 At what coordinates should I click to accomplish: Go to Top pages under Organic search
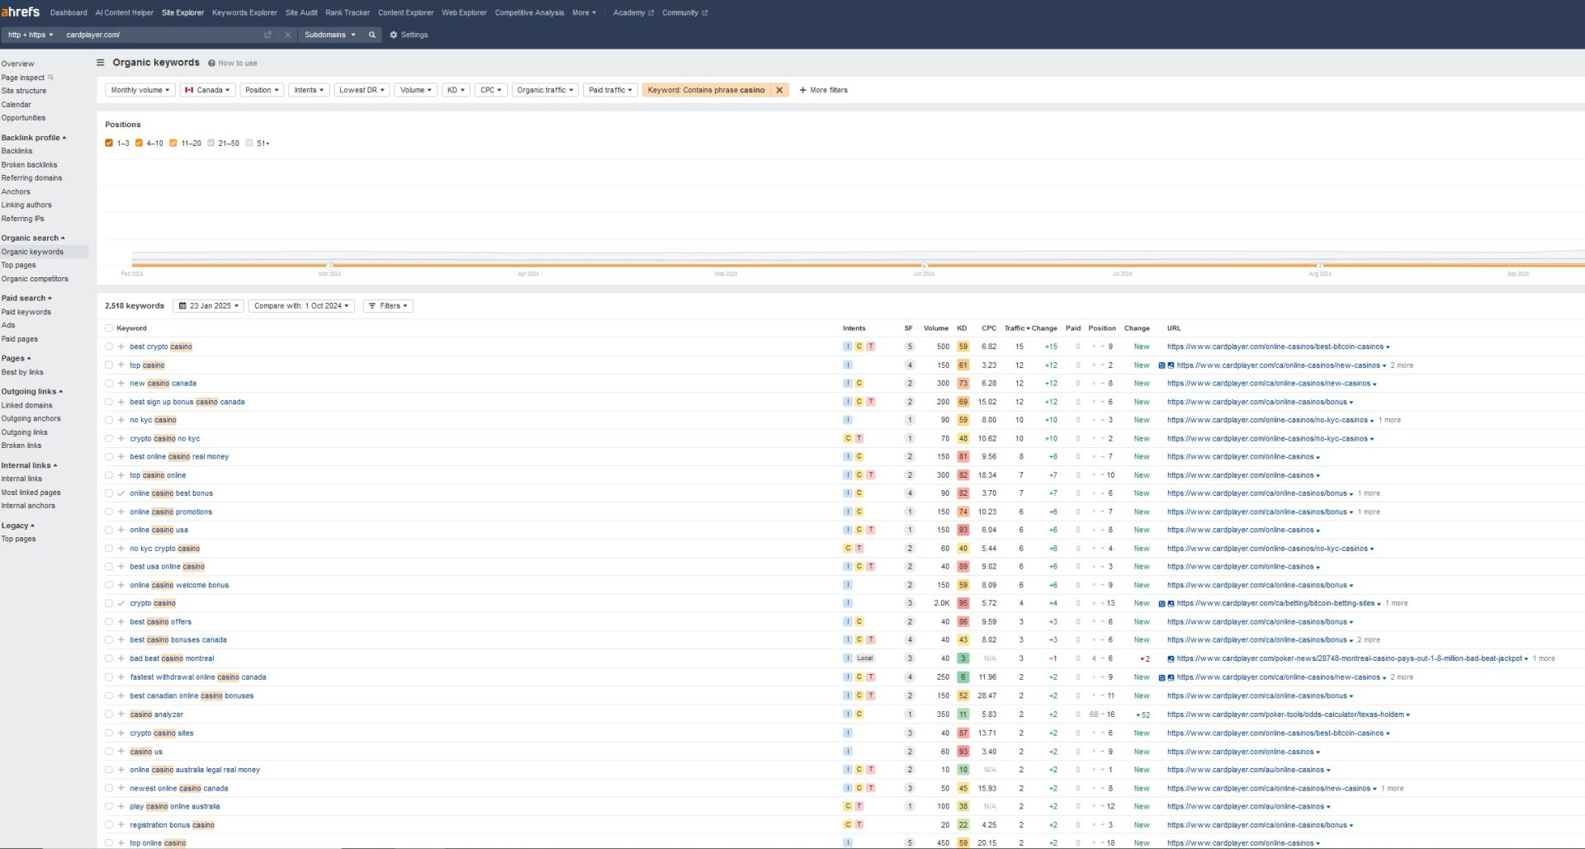pos(18,265)
